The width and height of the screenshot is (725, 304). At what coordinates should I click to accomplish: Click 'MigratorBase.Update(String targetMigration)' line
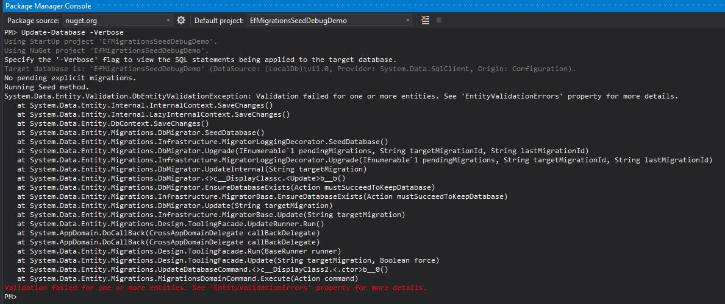tap(211, 215)
